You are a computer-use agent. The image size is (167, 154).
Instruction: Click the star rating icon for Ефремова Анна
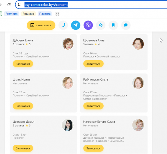pos(96,44)
